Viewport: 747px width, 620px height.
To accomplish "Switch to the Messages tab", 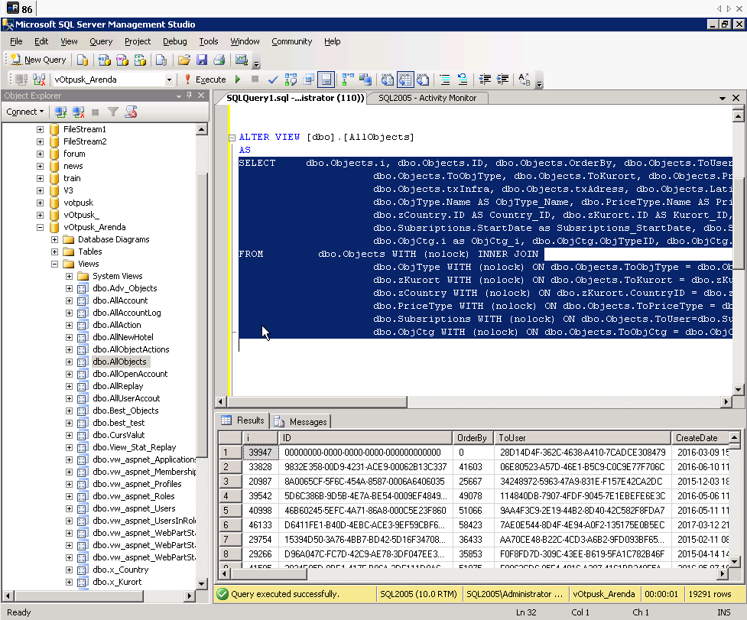I will (301, 422).
